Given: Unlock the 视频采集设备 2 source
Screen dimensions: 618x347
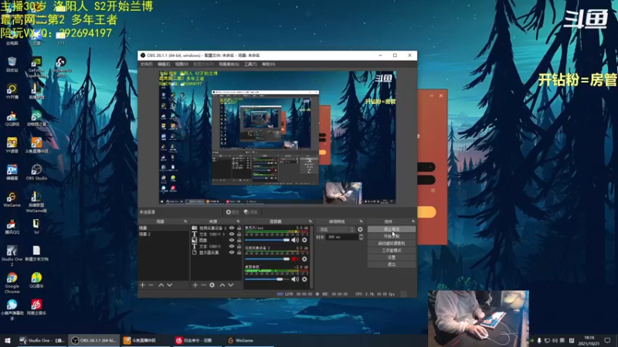Looking at the screenshot, I should (239, 227).
